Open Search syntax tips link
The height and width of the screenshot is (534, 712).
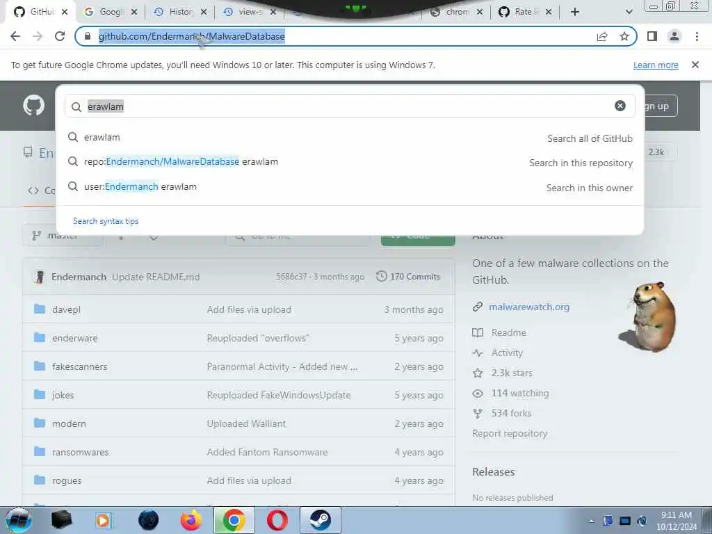[x=106, y=221]
